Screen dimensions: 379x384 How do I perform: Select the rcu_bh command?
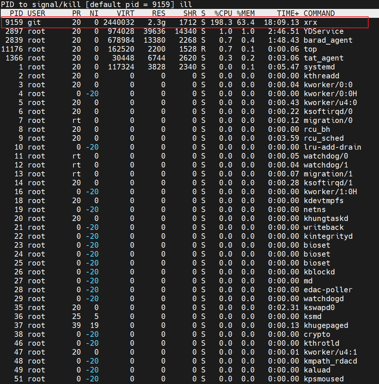317,129
